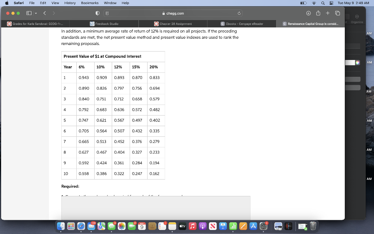Open Control Center from the menu bar
Viewport: 374px width, 234px height.
(331, 3)
